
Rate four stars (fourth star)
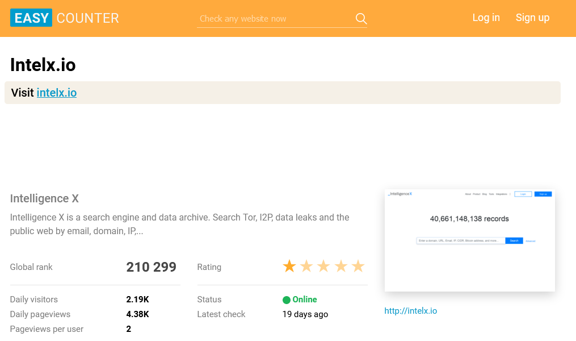[340, 266]
